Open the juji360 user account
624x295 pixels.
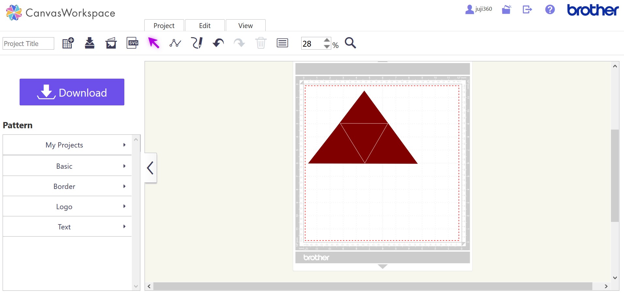coord(478,9)
